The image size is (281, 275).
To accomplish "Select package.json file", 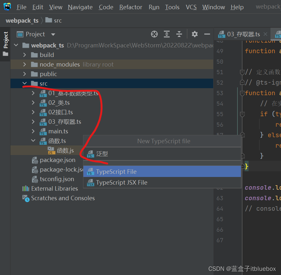I will (x=58, y=160).
